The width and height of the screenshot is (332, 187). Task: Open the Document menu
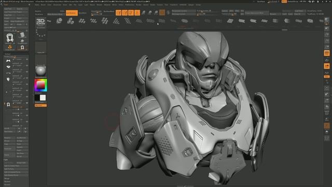(x=57, y=5)
